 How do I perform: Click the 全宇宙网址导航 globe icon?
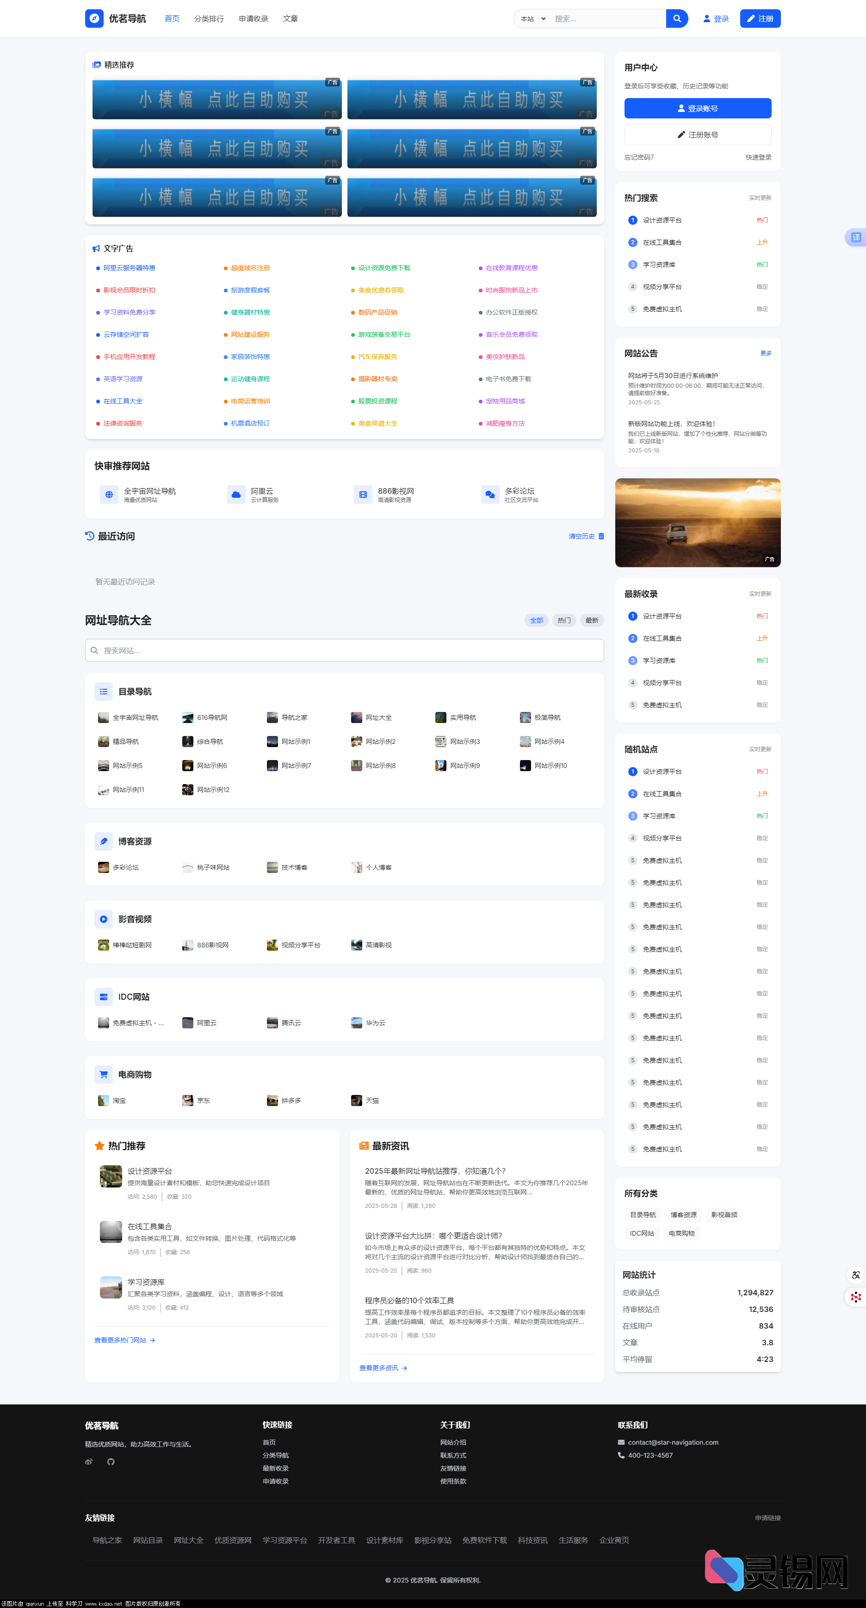[x=109, y=495]
